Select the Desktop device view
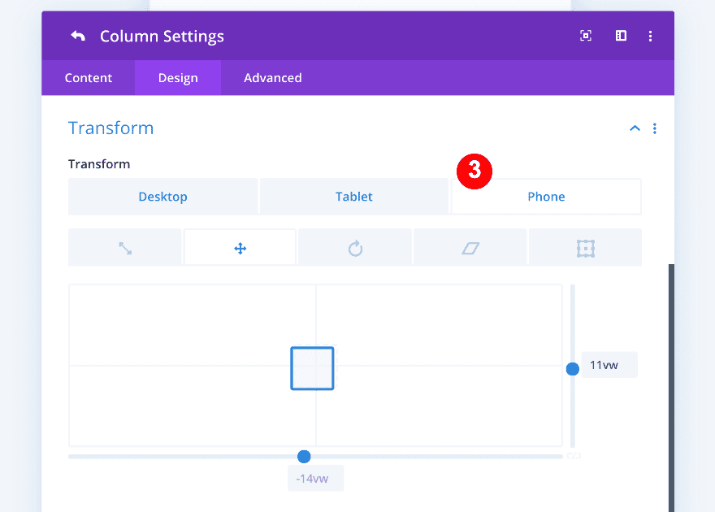Viewport: 715px width, 512px height. pyautogui.click(x=162, y=197)
